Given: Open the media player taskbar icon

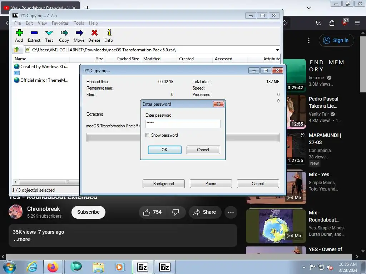Looking at the screenshot, I should tap(120, 267).
